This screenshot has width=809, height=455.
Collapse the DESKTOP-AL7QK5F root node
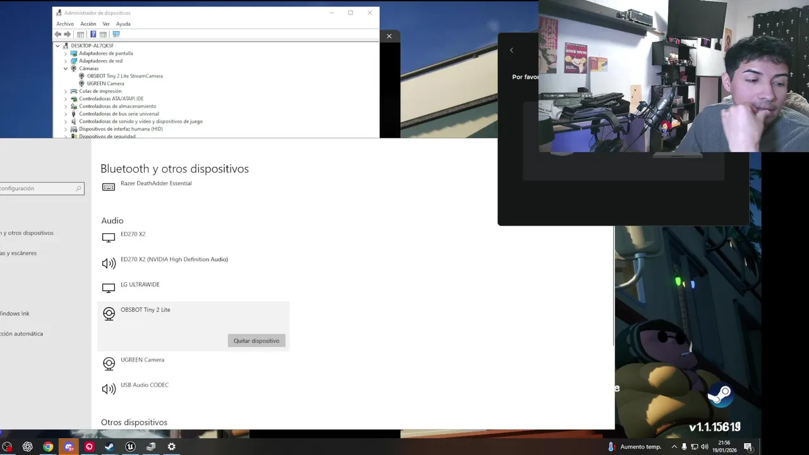pyautogui.click(x=58, y=45)
